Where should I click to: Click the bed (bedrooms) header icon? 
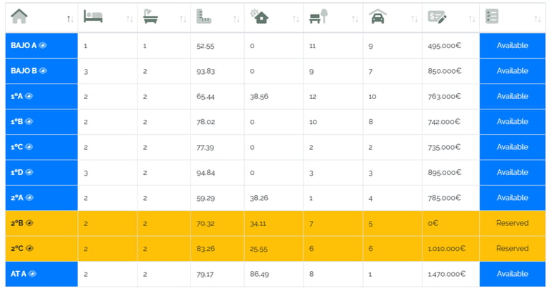[93, 16]
